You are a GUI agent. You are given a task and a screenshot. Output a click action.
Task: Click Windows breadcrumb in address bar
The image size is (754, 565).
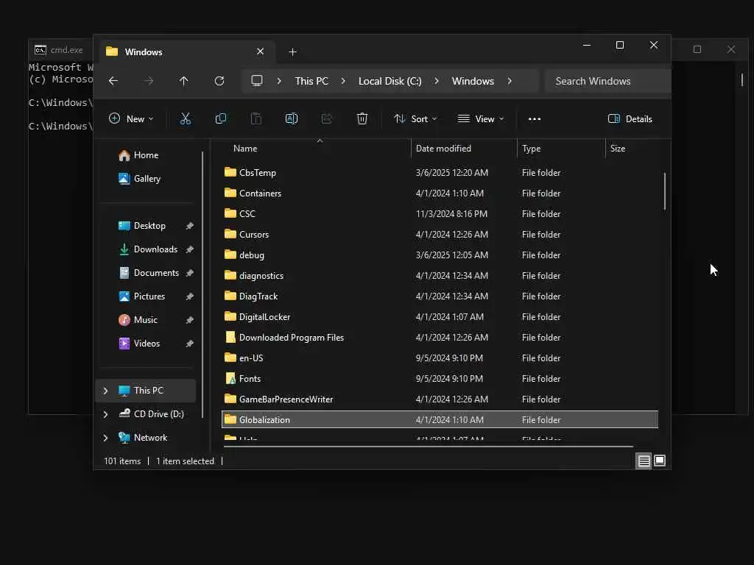473,81
